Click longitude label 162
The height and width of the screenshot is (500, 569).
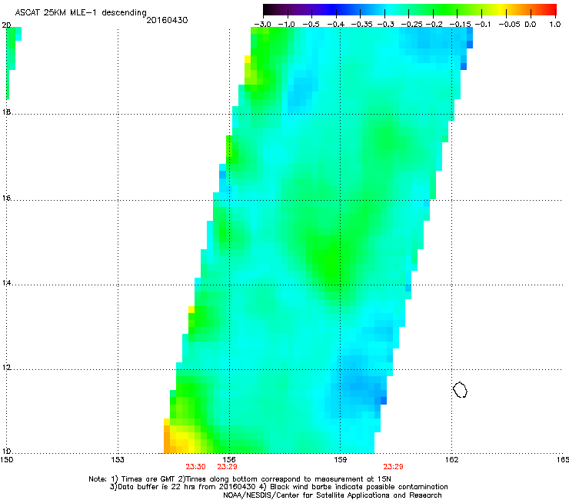[451, 460]
